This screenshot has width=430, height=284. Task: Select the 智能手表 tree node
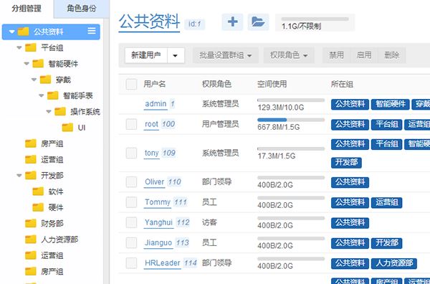click(78, 95)
